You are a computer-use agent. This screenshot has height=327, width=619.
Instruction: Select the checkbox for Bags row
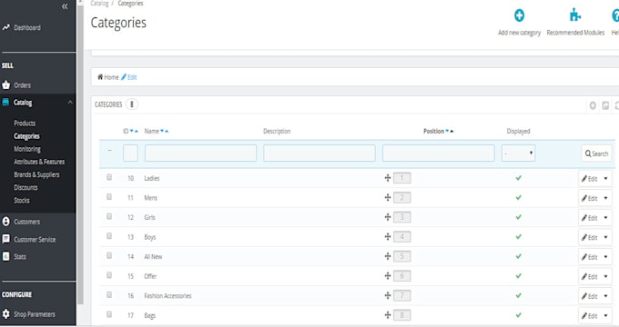point(109,314)
